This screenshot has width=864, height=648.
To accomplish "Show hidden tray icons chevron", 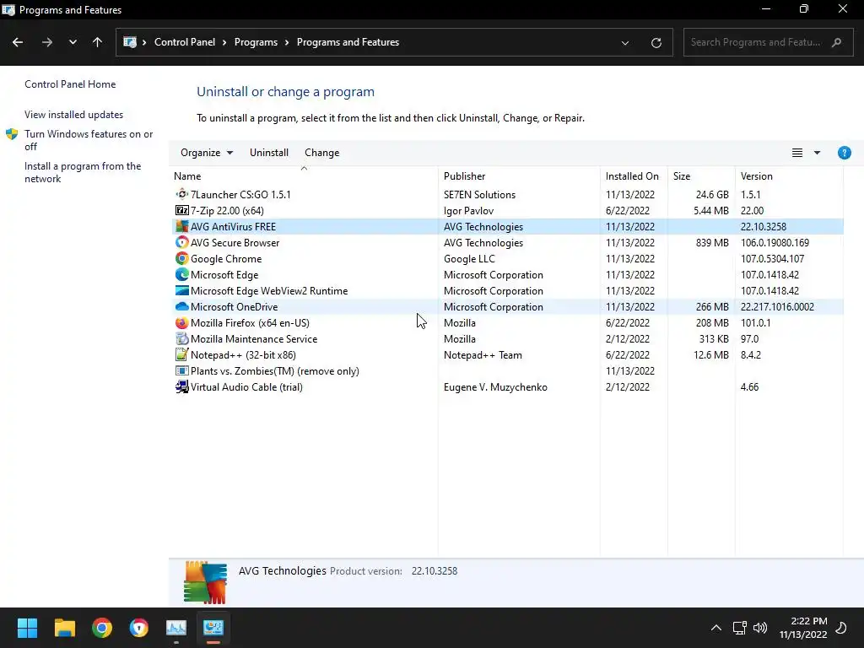I will pyautogui.click(x=715, y=628).
